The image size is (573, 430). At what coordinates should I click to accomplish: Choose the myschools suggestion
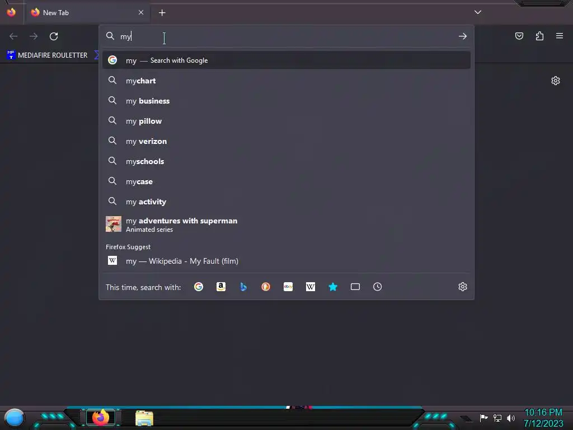(286, 161)
